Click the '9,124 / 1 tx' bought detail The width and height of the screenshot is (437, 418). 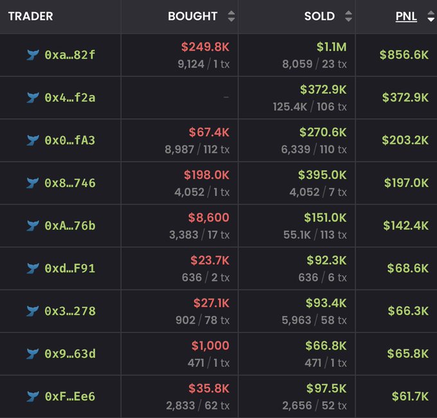204,64
